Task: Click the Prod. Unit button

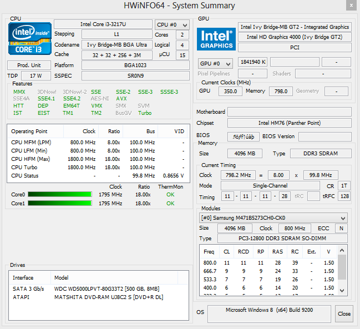Action: (x=29, y=65)
